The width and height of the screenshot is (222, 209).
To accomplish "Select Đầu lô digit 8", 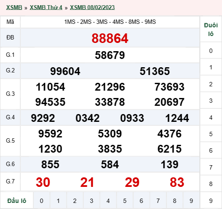I will (x=175, y=201).
